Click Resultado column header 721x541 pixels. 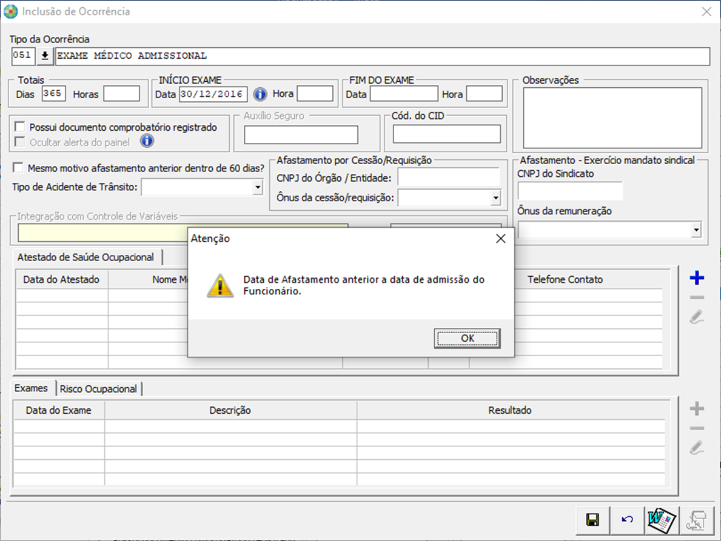point(510,410)
